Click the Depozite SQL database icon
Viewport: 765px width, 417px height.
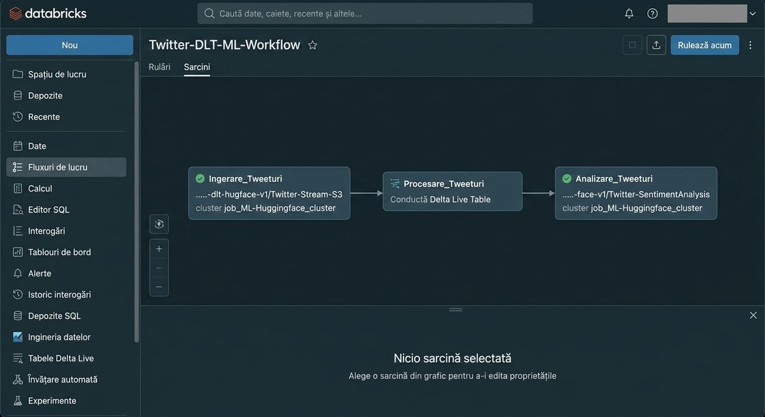coord(18,316)
